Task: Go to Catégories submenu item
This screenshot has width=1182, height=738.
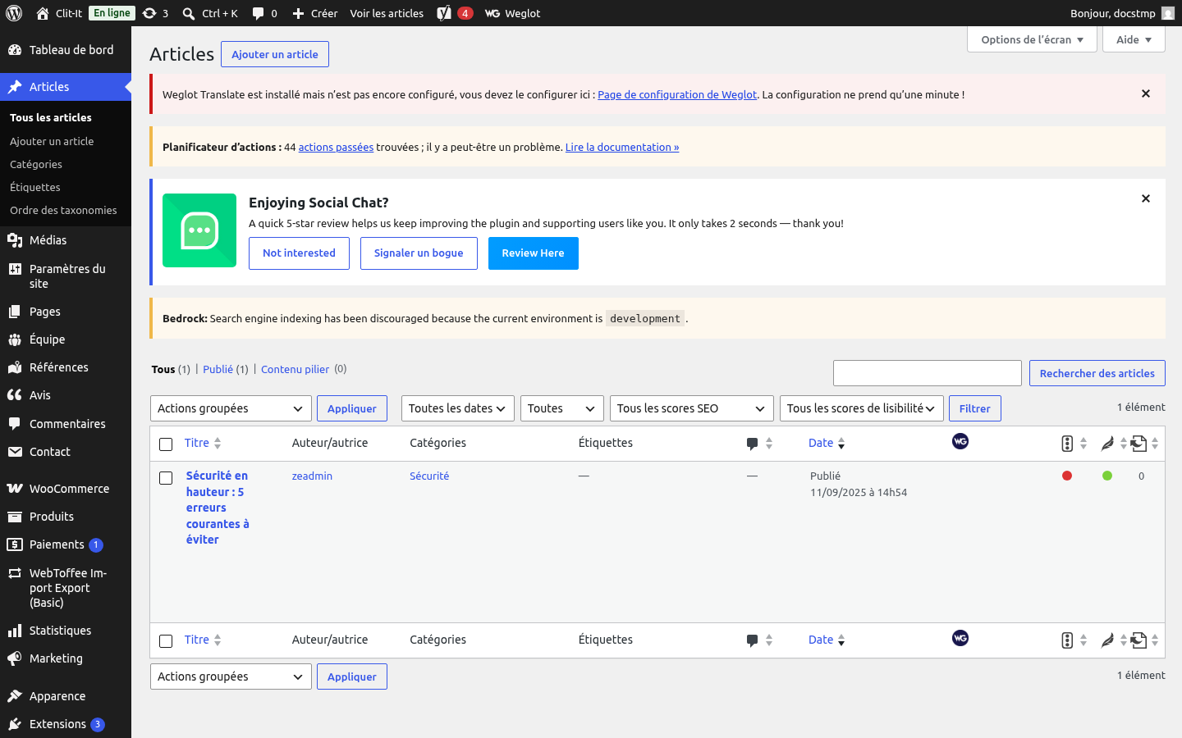Action: point(36,164)
